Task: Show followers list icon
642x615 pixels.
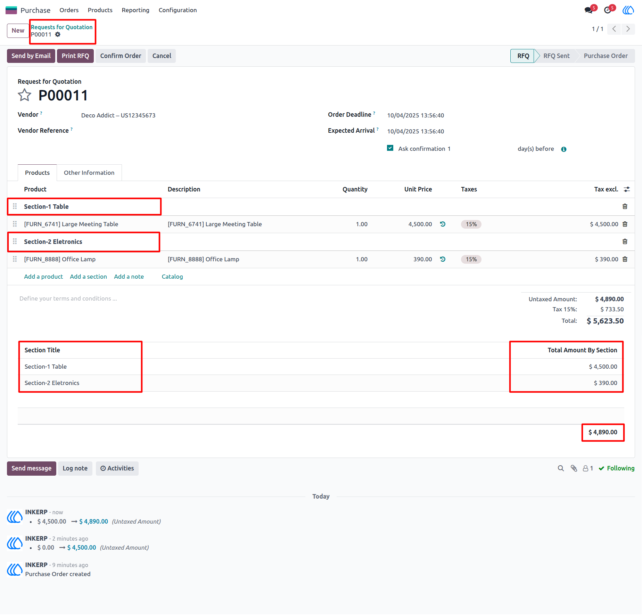Action: (x=588, y=468)
